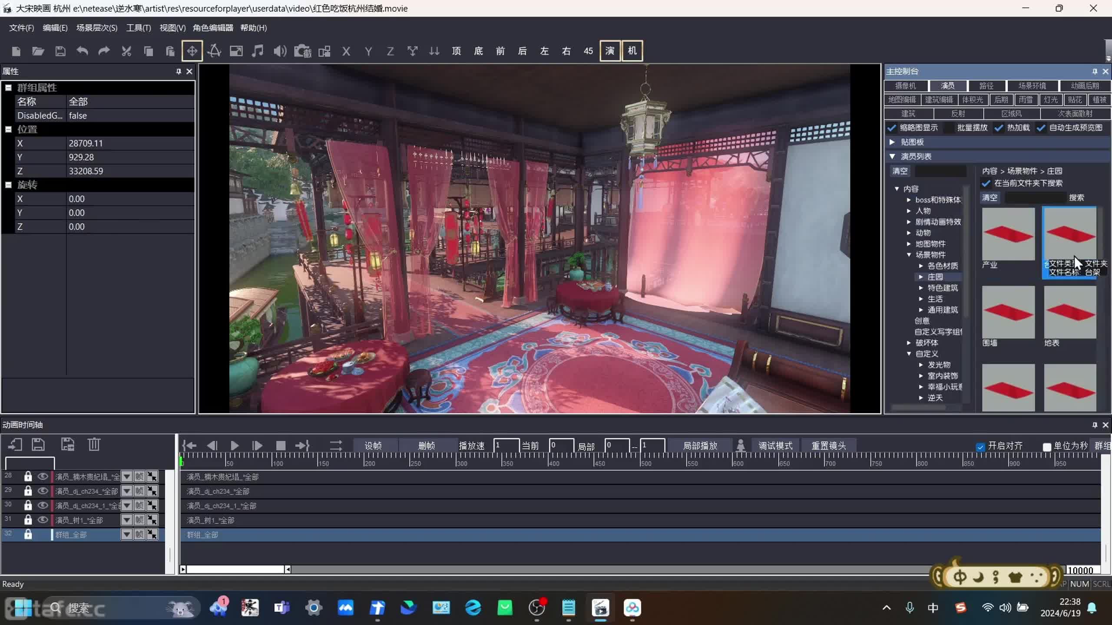The width and height of the screenshot is (1112, 625).
Task: Lock to X axis in toolbar
Action: [x=346, y=51]
